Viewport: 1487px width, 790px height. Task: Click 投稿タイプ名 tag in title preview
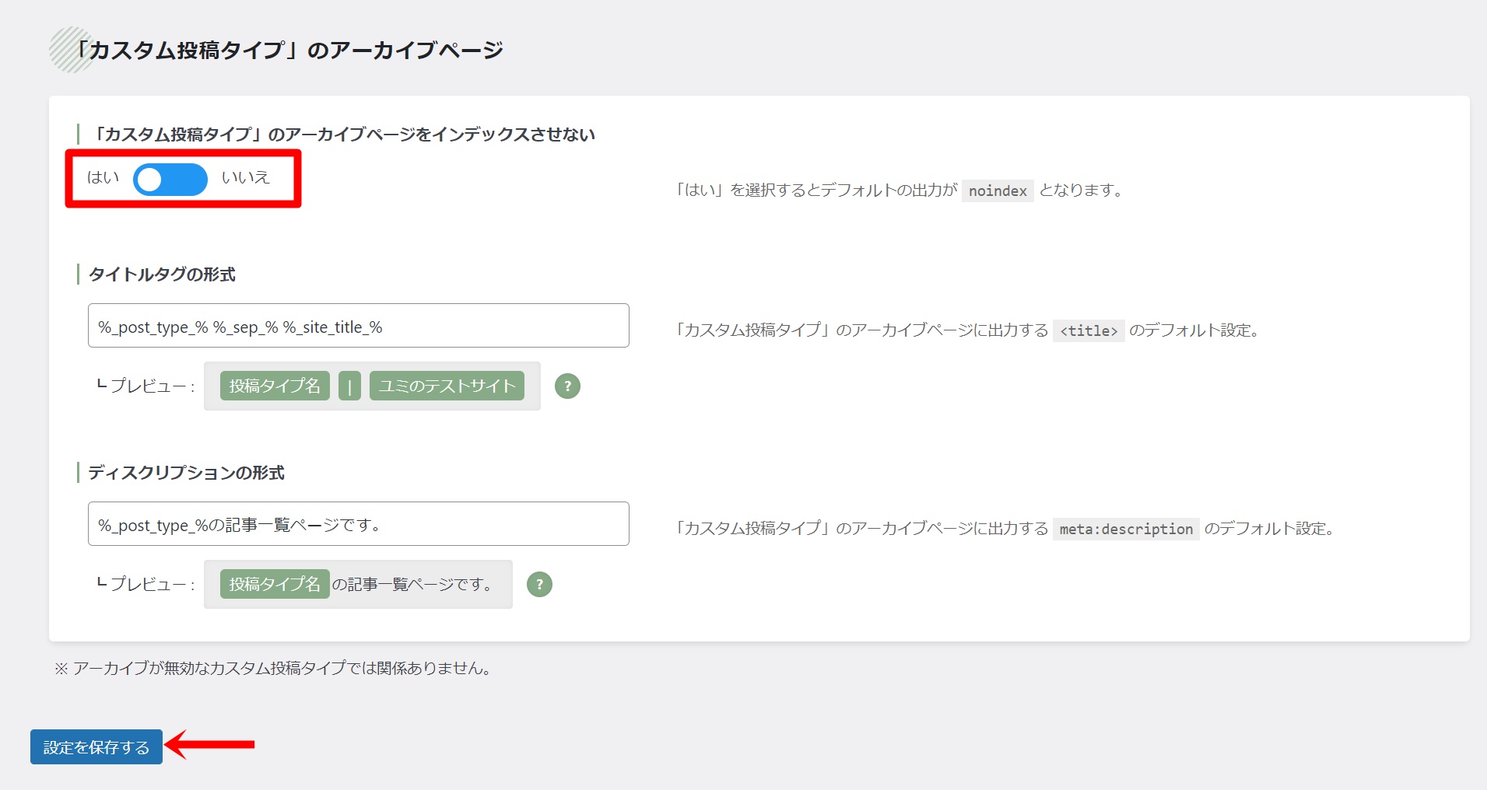(275, 386)
